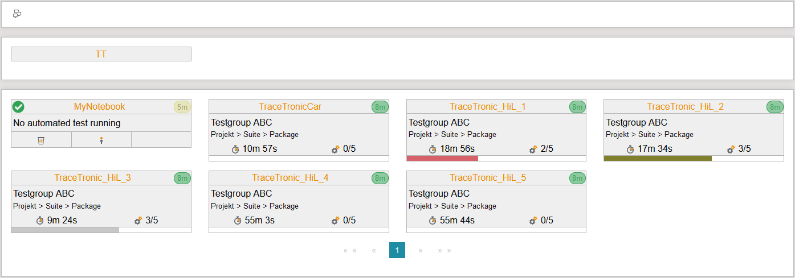Click the '2/5' count in TraceTronic_HiL_1
Viewport: 795px width, 278px height.
[x=547, y=150]
